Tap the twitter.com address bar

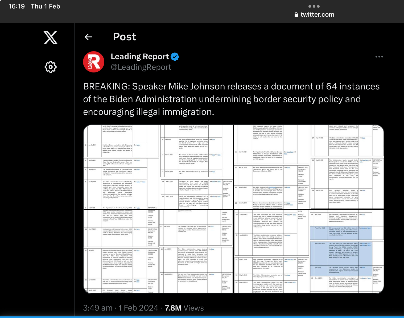point(314,15)
